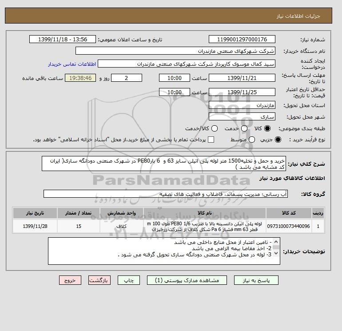Click the خروج exit button
The image size is (342, 331).
click(x=70, y=280)
